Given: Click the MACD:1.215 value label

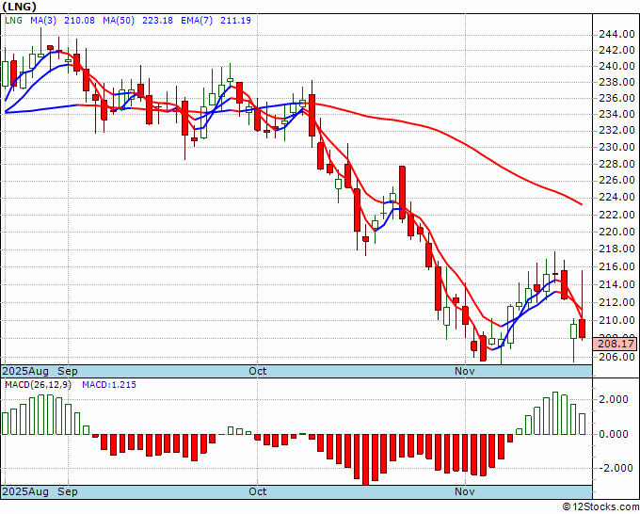Looking at the screenshot, I should pyautogui.click(x=109, y=385).
